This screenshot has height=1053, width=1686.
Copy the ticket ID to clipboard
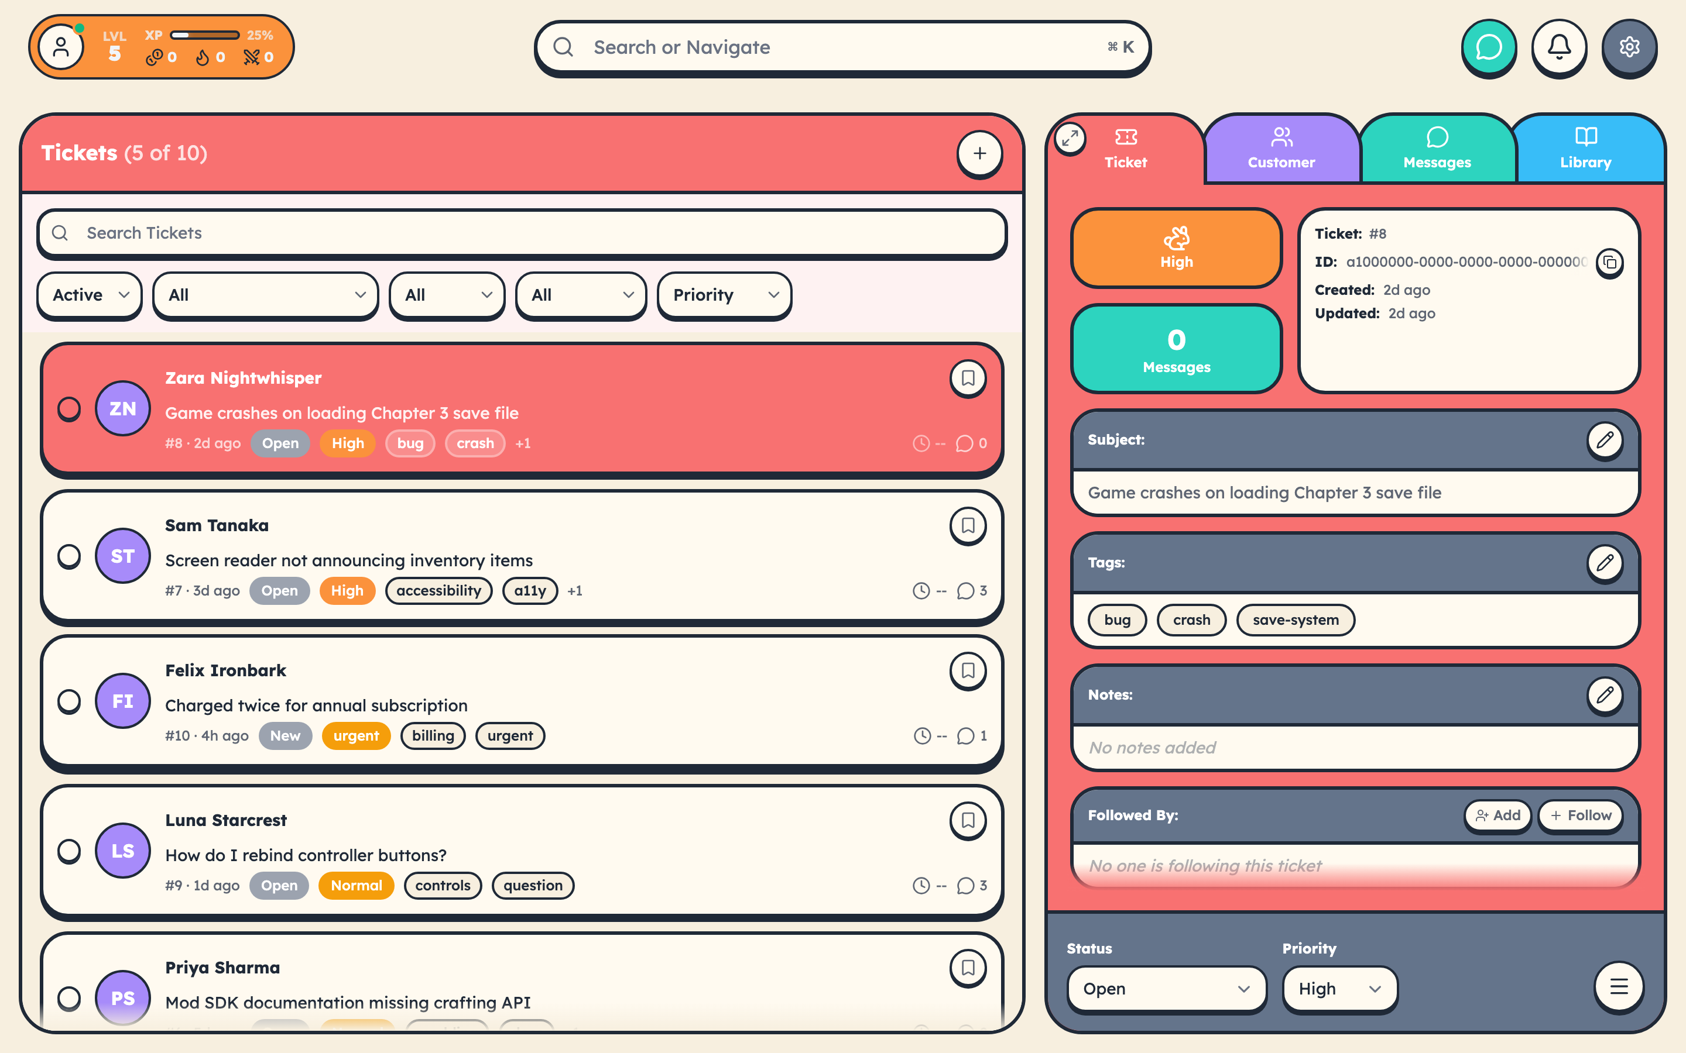click(x=1609, y=263)
